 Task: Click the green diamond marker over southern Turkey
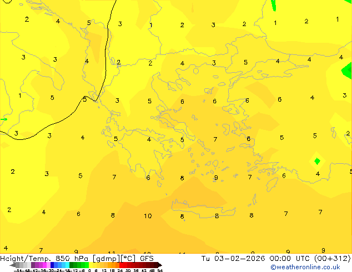[x=317, y=161]
